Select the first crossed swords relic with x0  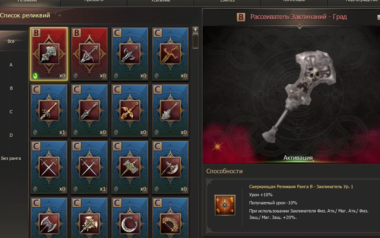[x=49, y=167]
